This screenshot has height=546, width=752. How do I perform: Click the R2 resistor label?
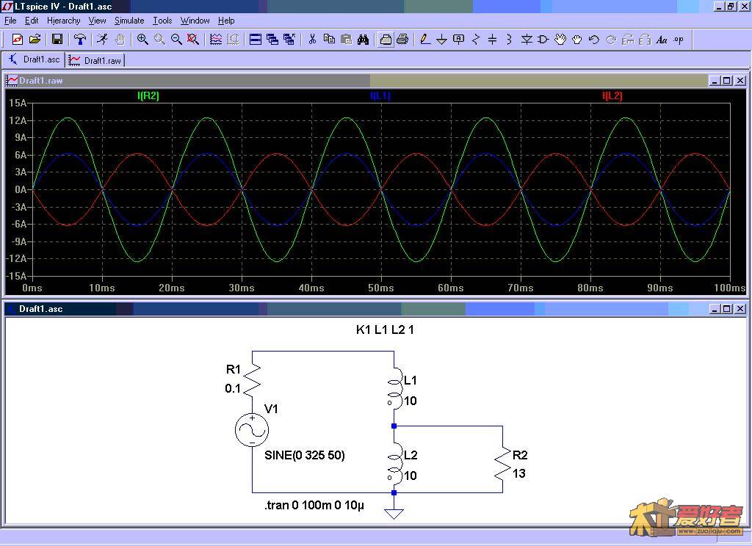pos(520,455)
